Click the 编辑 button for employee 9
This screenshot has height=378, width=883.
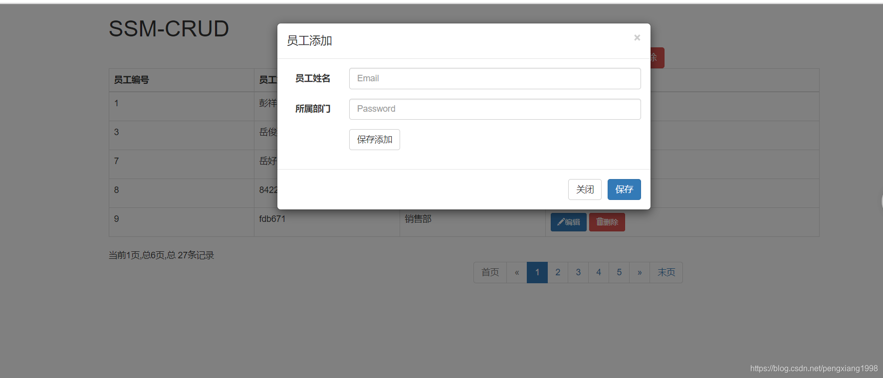click(x=569, y=222)
